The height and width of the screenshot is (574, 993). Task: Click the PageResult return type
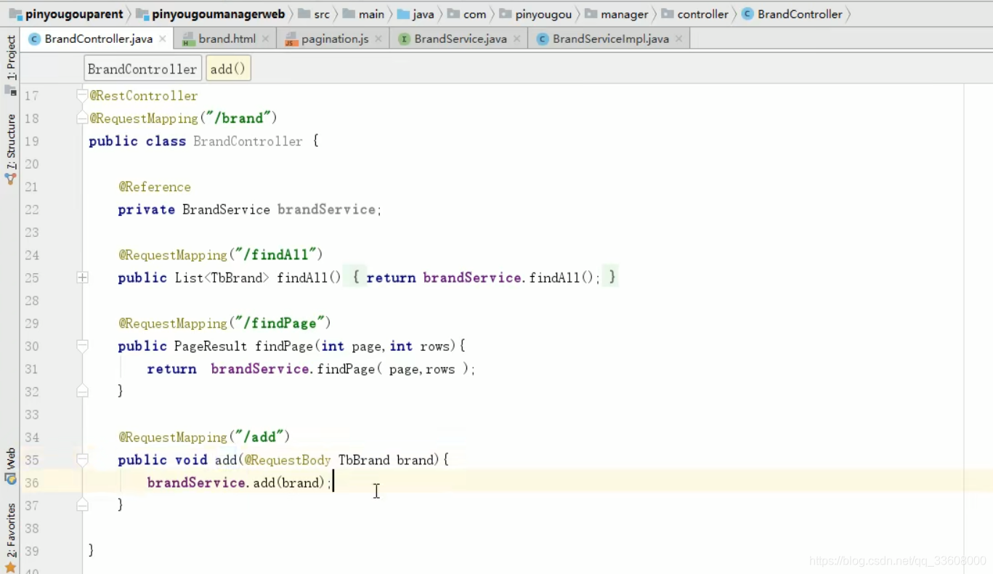(x=211, y=346)
